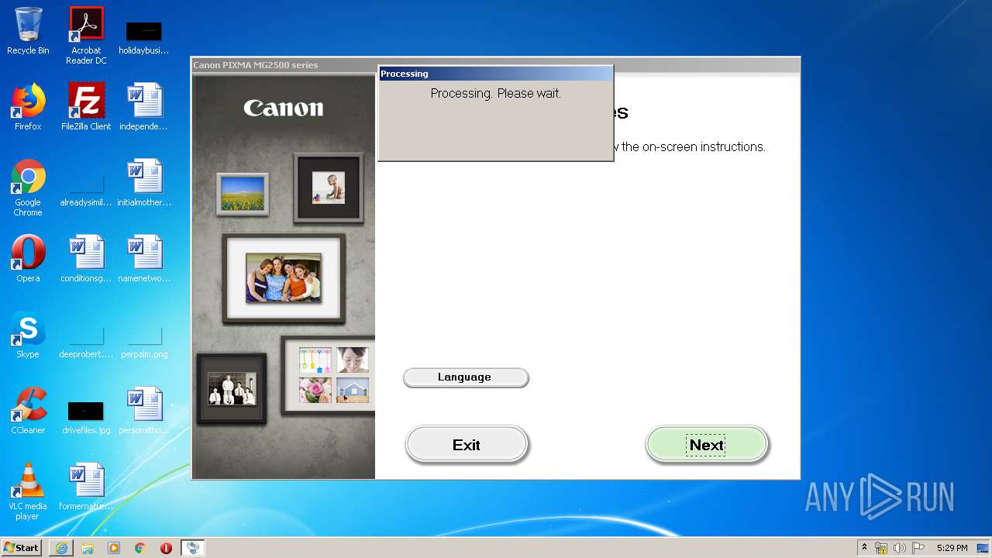The height and width of the screenshot is (558, 992).
Task: Open the personsthou... Word document
Action: [143, 411]
